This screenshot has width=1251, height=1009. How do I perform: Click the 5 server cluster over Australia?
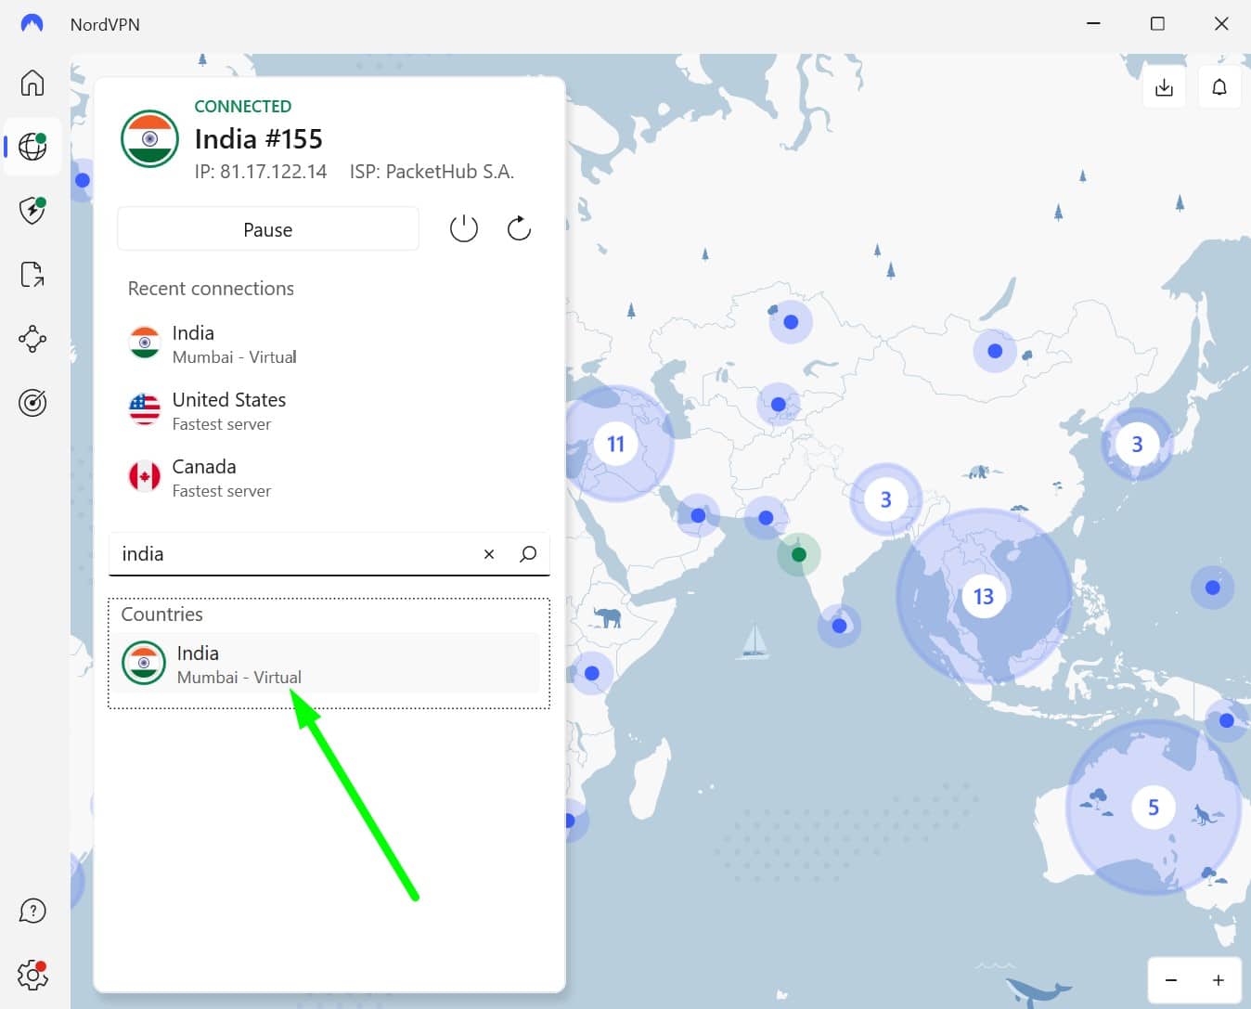tap(1154, 808)
